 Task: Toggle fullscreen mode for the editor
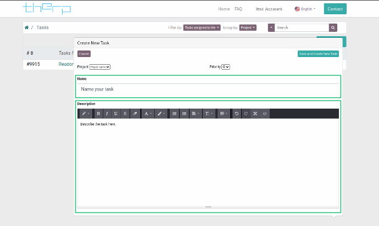point(255,114)
